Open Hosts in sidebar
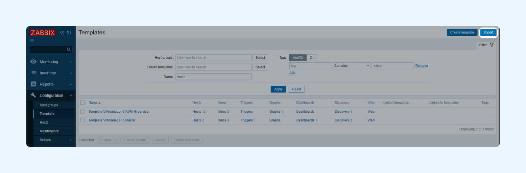526x173 pixels. [44, 123]
